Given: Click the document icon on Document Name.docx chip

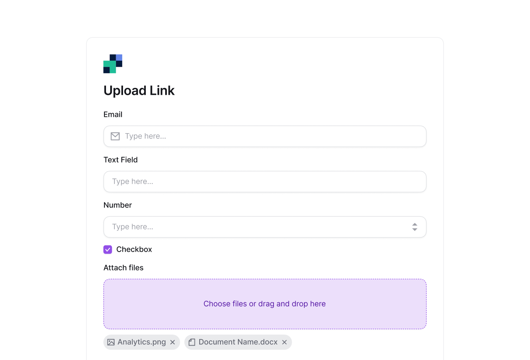Looking at the screenshot, I should (192, 342).
